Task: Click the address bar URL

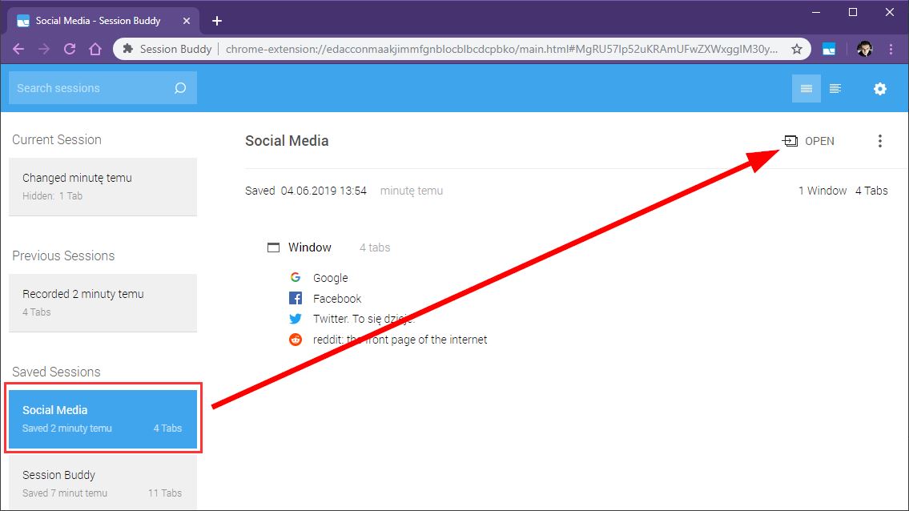Action: point(501,50)
